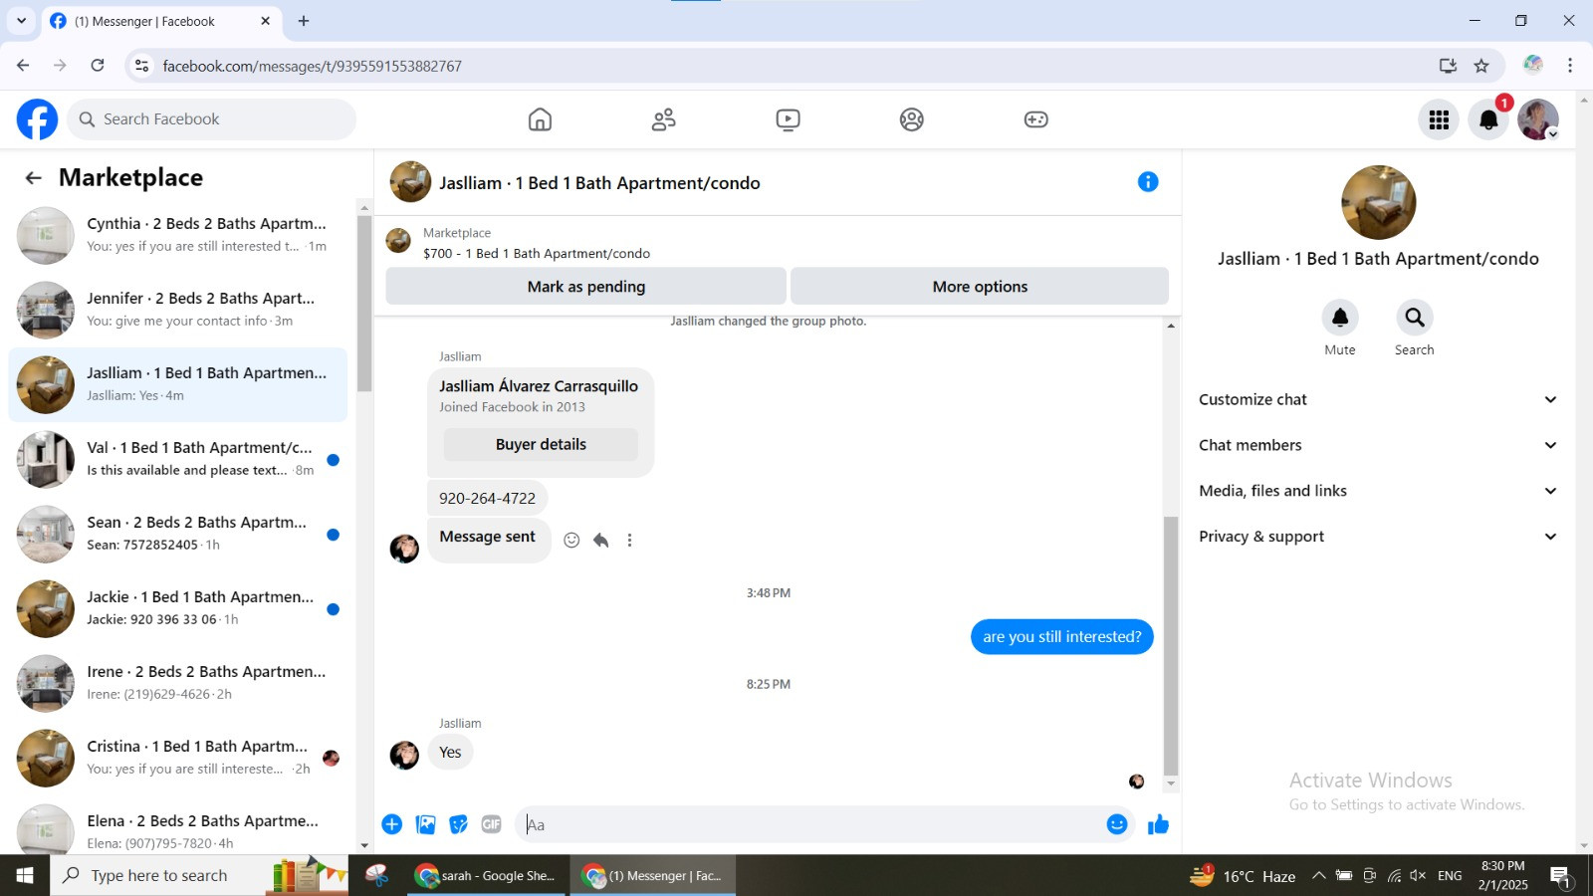Open Facebook home via logo
The image size is (1593, 896).
[37, 119]
